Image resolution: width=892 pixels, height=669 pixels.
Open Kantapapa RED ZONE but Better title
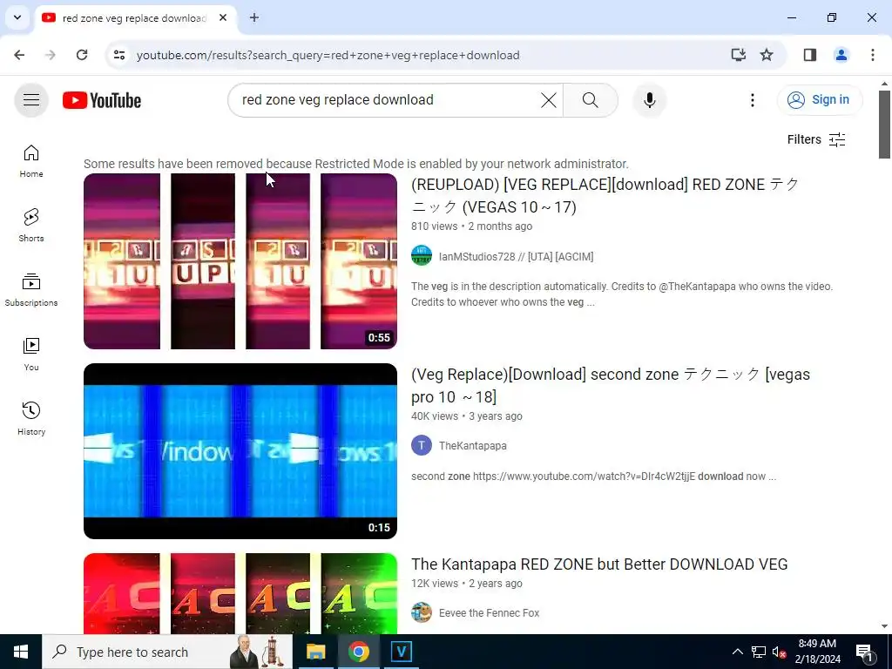tap(599, 564)
